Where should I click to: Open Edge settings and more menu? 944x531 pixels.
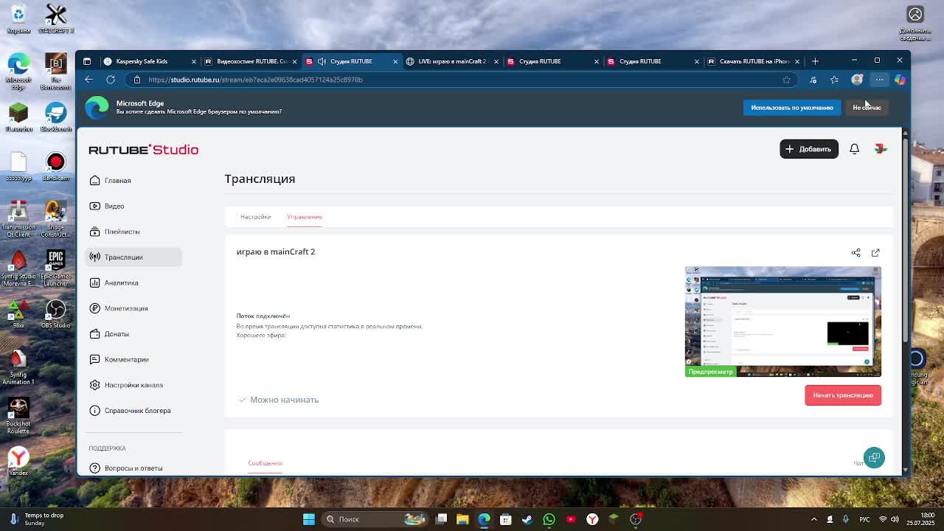pyautogui.click(x=879, y=80)
